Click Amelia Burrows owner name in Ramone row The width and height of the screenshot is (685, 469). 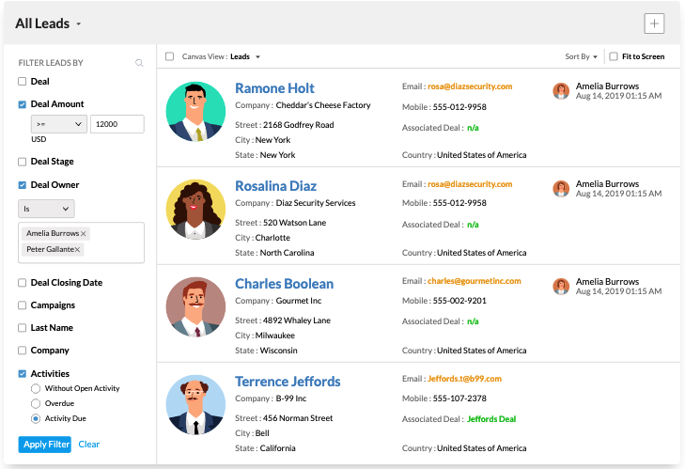pos(607,86)
